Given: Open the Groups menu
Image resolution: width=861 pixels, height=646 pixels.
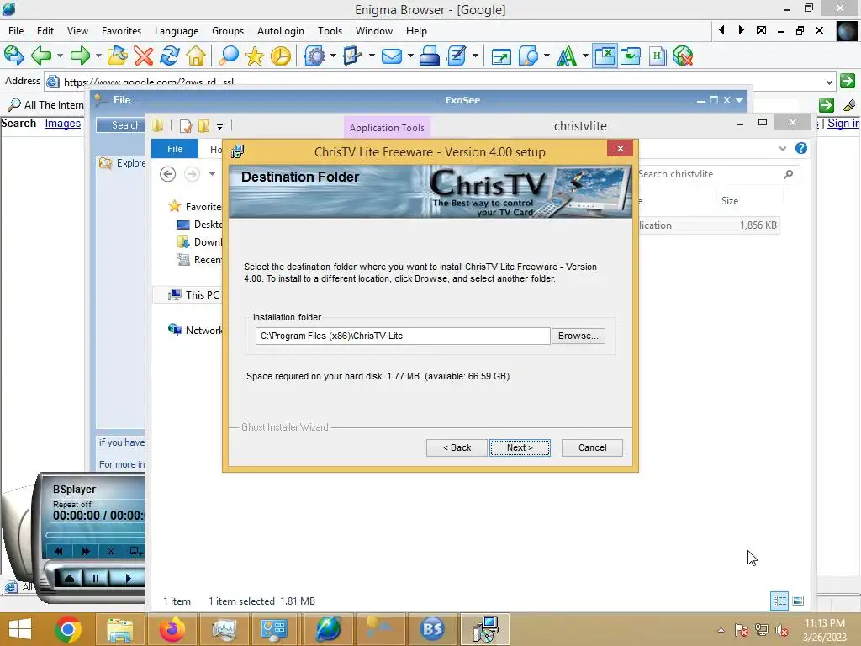Looking at the screenshot, I should tap(228, 31).
